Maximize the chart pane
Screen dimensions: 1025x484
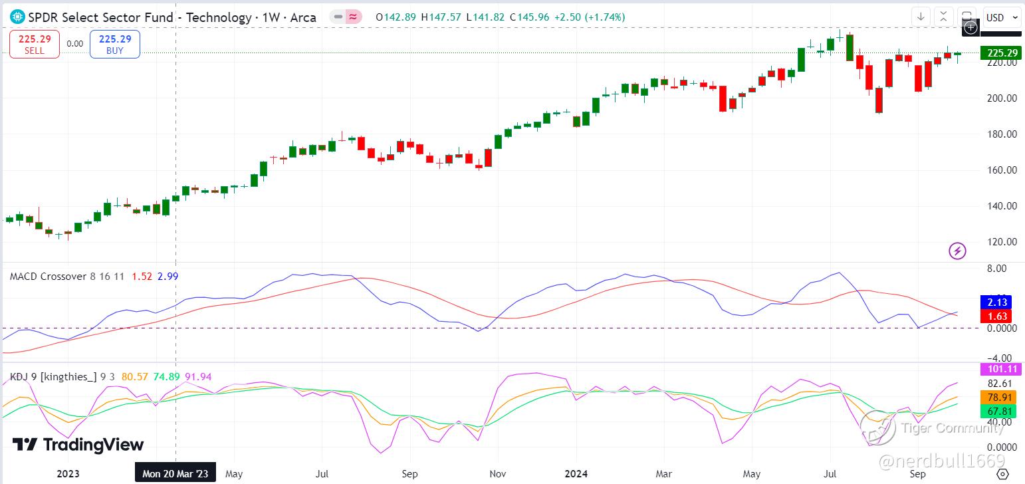pyautogui.click(x=966, y=17)
